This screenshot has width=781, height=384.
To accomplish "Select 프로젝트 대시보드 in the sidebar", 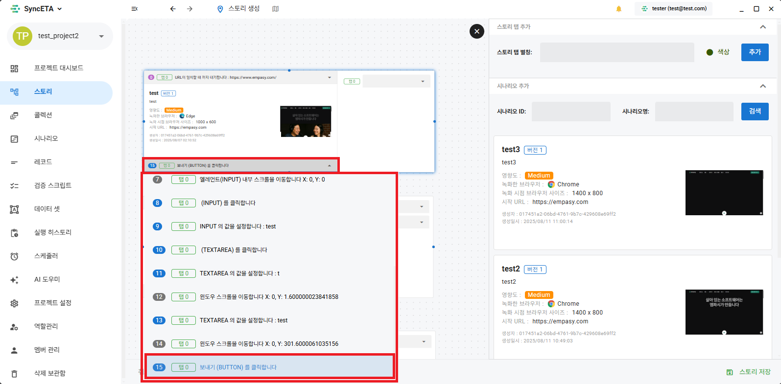I will point(58,68).
